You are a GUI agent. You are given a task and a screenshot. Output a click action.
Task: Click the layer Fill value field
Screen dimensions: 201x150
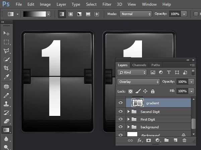(x=182, y=91)
